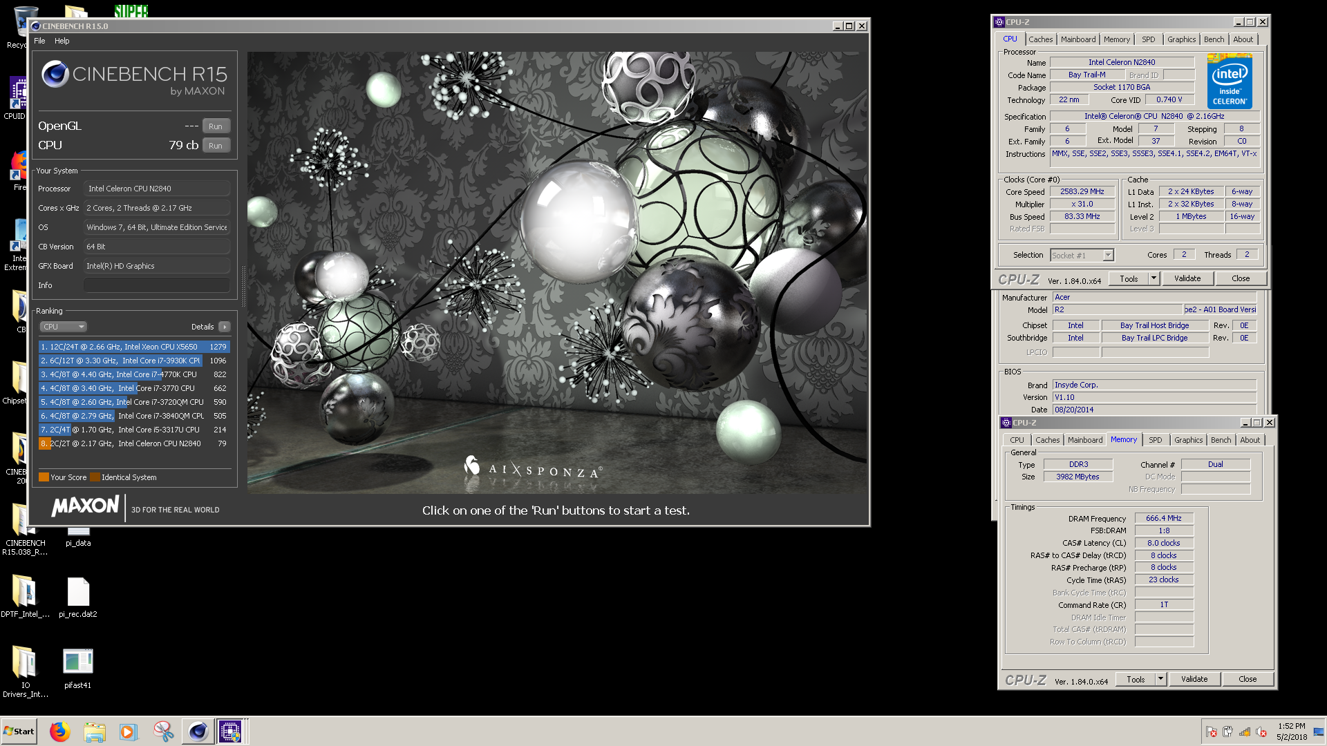The height and width of the screenshot is (746, 1327).
Task: Select ranking entry Intel Core i7-3930K
Action: point(134,361)
